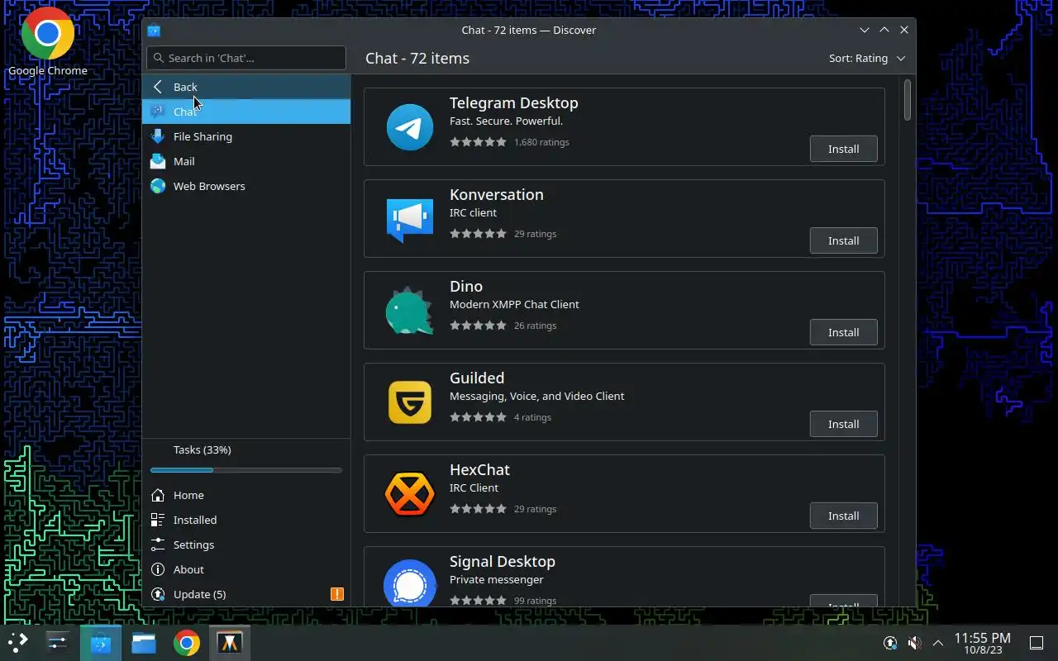The height and width of the screenshot is (661, 1058).
Task: Open the Installed applications page
Action: point(246,520)
